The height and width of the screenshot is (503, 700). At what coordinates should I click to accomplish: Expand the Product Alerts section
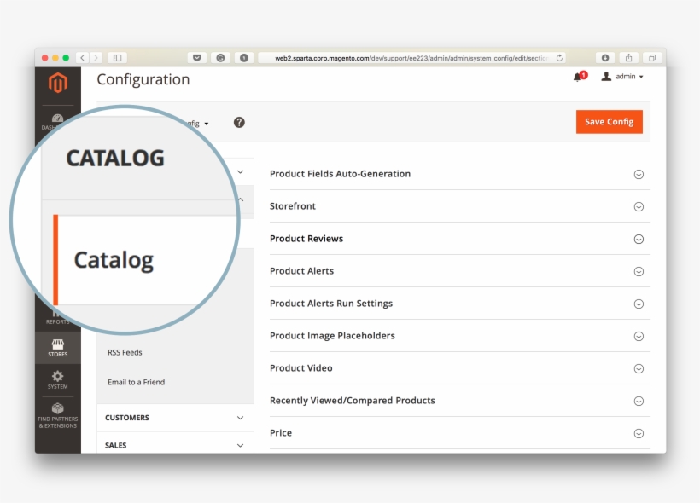tap(460, 271)
